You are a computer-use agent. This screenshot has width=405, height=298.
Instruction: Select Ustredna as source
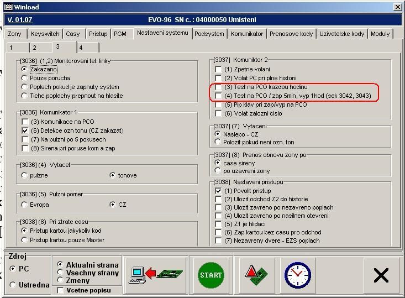click(13, 285)
